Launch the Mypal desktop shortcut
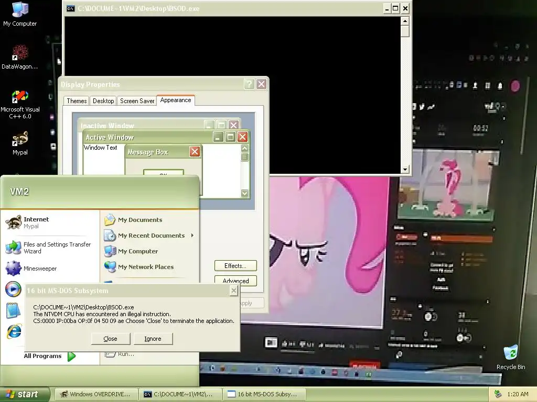 pos(20,143)
